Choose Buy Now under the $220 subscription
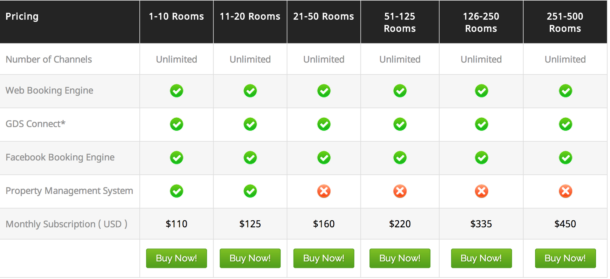This screenshot has width=610, height=279. [400, 258]
